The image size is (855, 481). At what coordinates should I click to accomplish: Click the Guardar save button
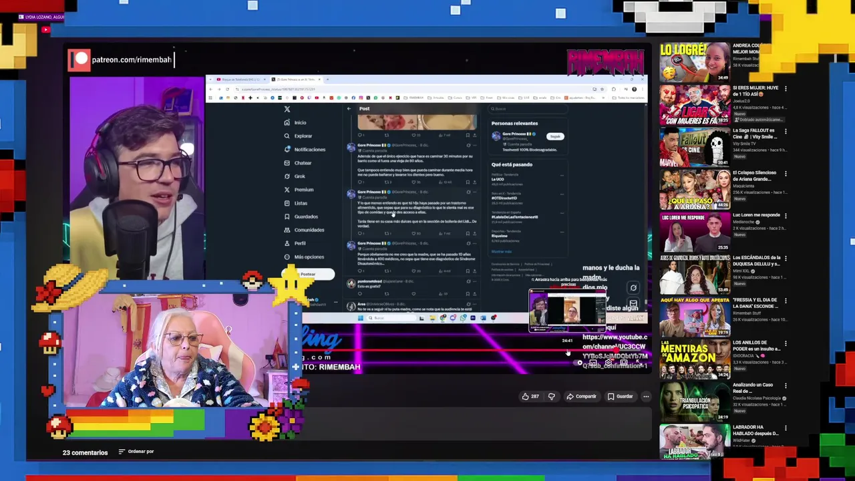(620, 396)
